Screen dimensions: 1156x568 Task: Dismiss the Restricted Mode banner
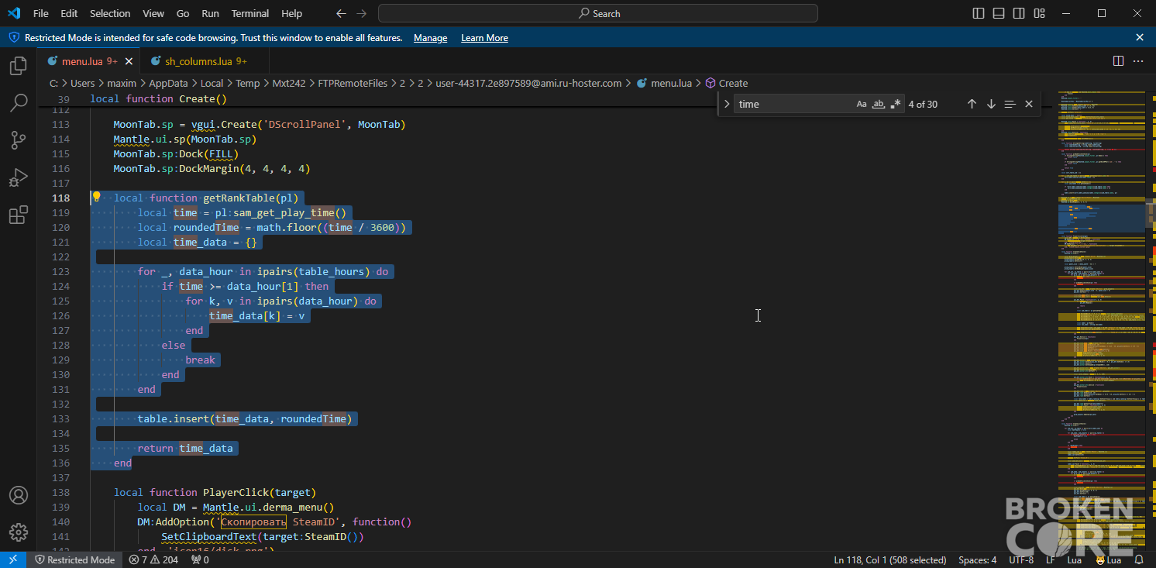point(1140,37)
